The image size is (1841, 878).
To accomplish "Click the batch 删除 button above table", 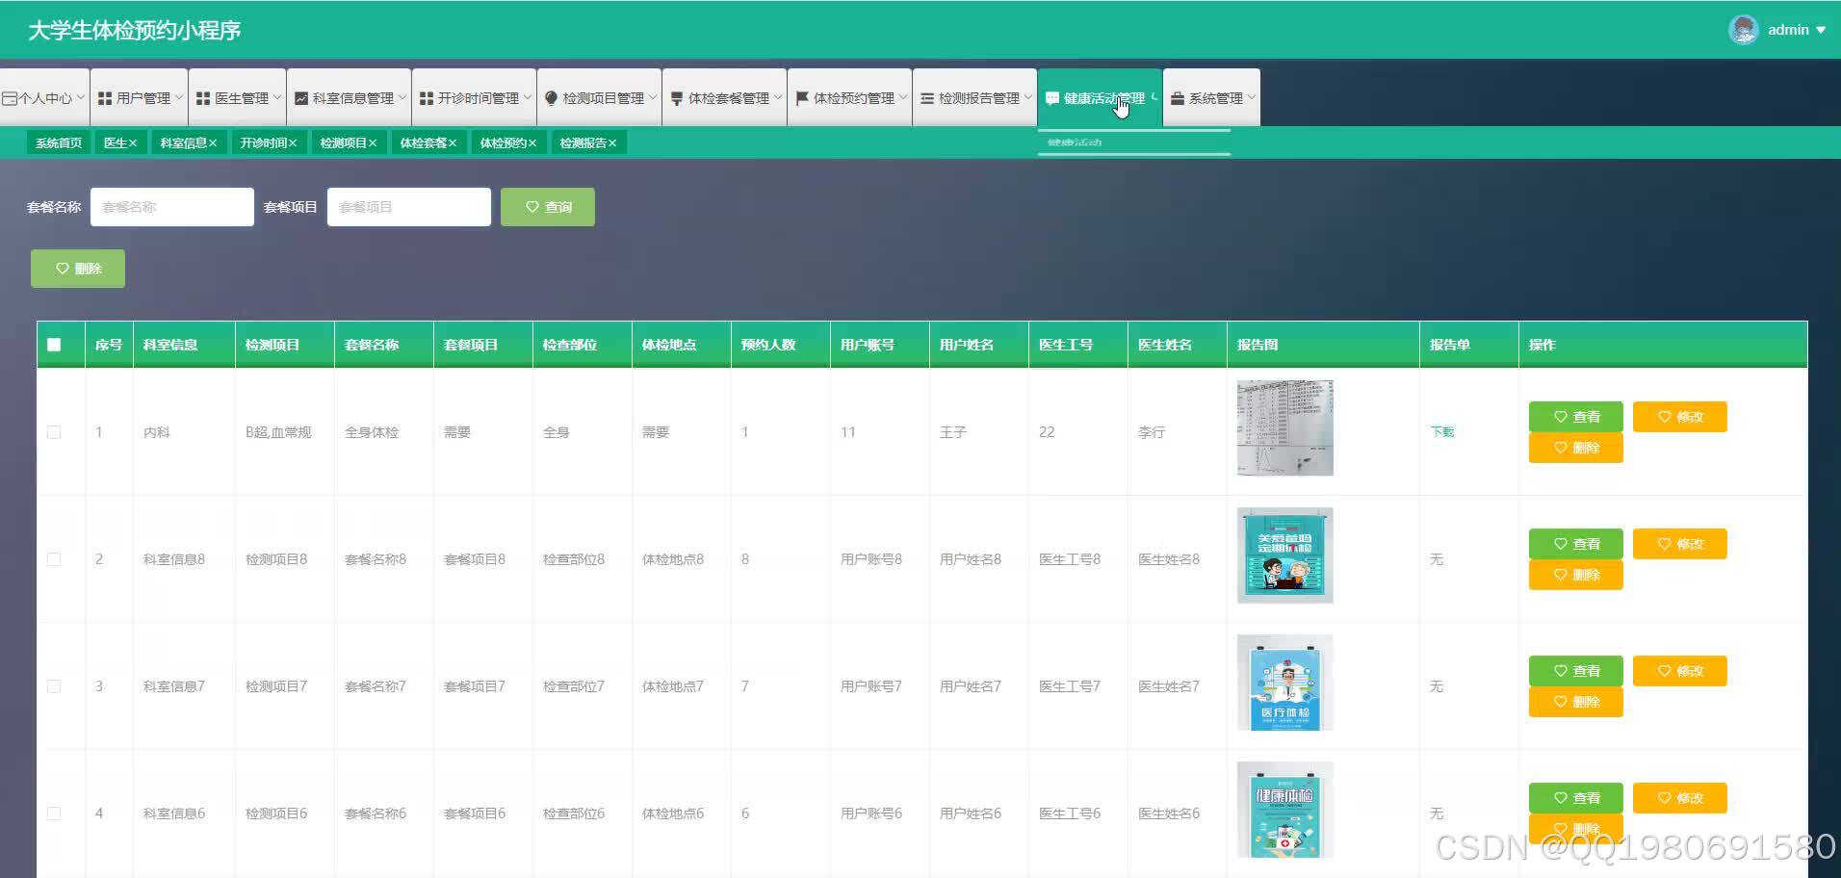I will pos(78,269).
